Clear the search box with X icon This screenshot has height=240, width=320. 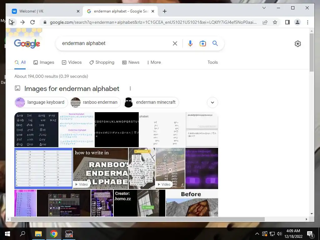[175, 43]
